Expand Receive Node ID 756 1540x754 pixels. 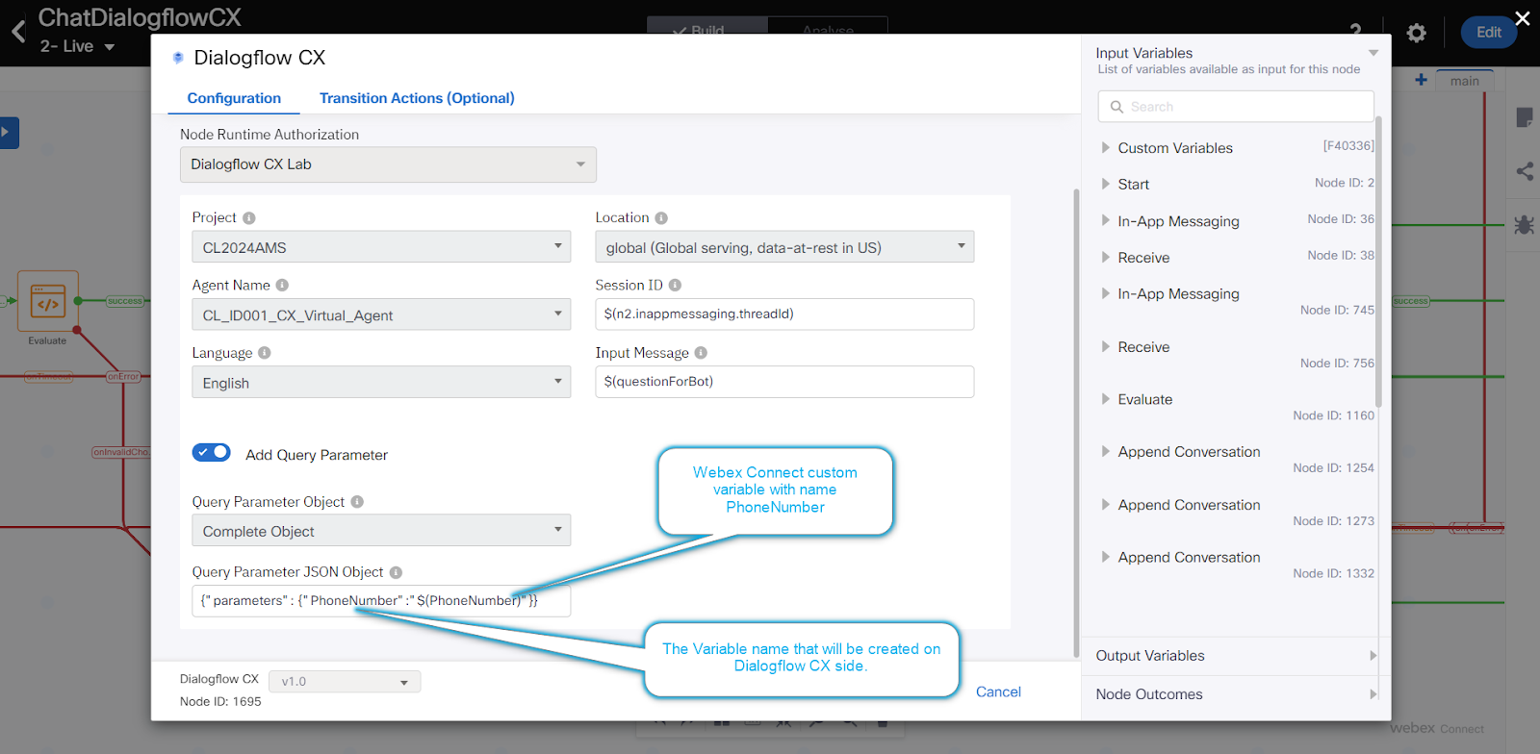point(1106,346)
